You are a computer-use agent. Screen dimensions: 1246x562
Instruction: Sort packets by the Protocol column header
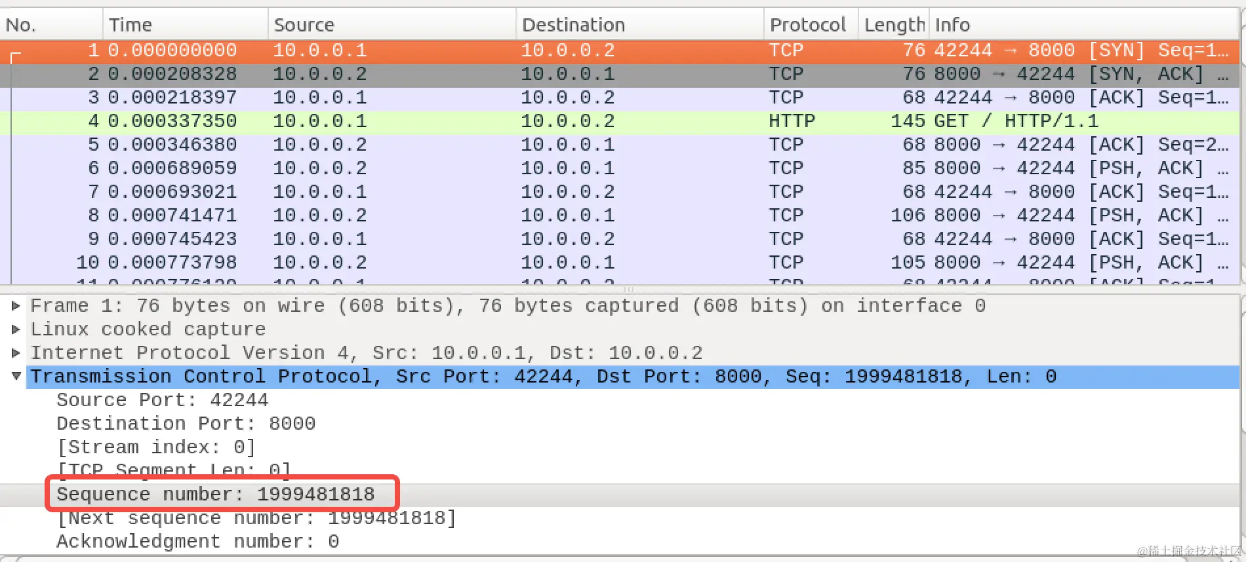811,25
